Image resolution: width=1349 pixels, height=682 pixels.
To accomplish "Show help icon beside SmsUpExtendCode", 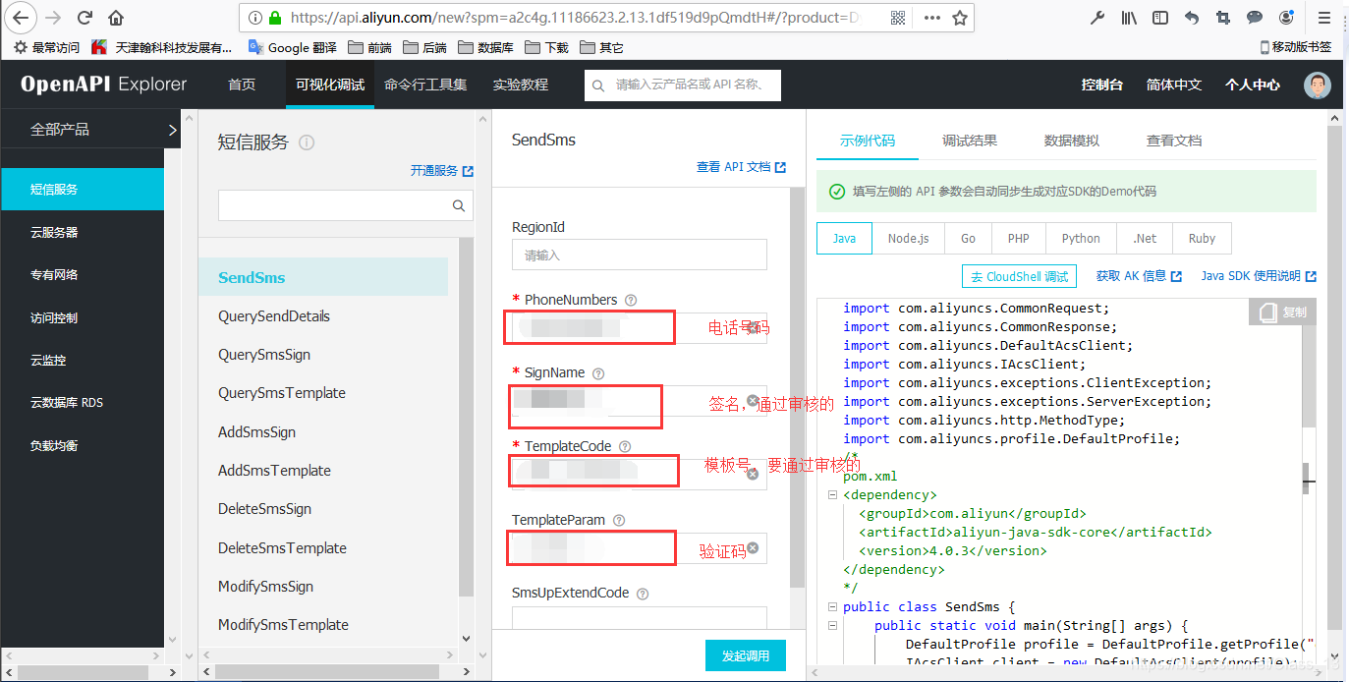I will tap(643, 594).
